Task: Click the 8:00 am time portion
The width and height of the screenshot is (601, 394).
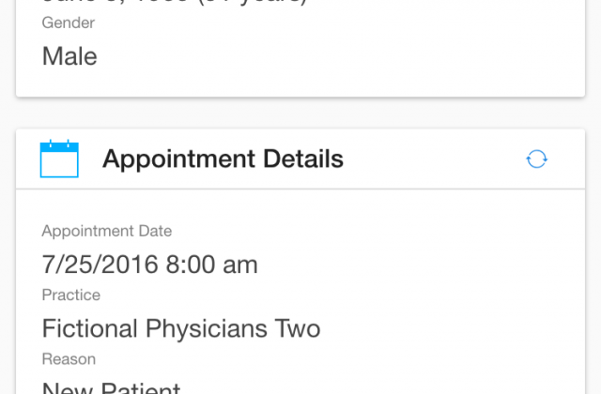Action: tap(211, 265)
